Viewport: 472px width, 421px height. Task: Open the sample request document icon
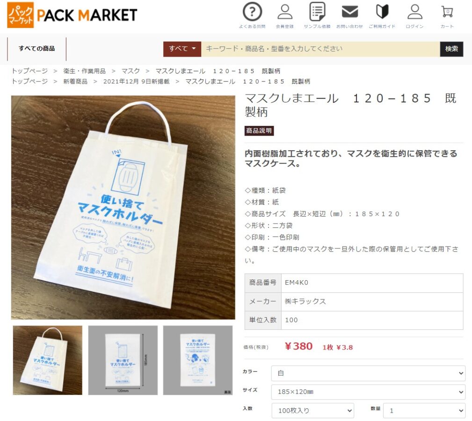317,12
